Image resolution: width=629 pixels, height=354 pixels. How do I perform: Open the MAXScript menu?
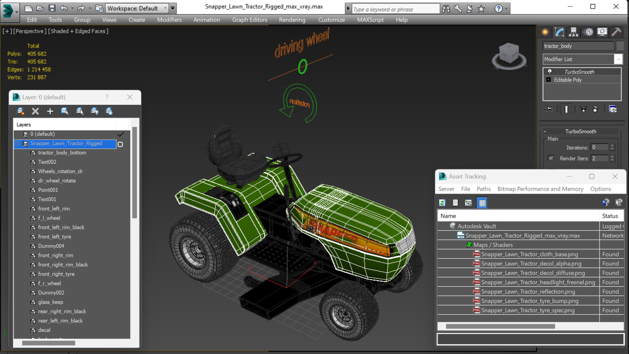click(370, 20)
